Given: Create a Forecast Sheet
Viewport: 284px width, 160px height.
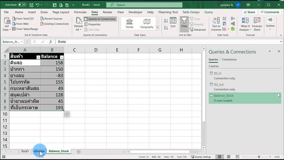Looking at the screenshot, I should (x=257, y=24).
